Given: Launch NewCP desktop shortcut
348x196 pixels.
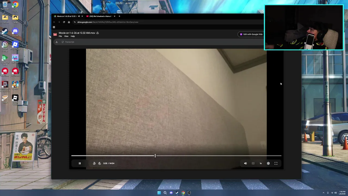Looking at the screenshot, I should pos(15,85).
